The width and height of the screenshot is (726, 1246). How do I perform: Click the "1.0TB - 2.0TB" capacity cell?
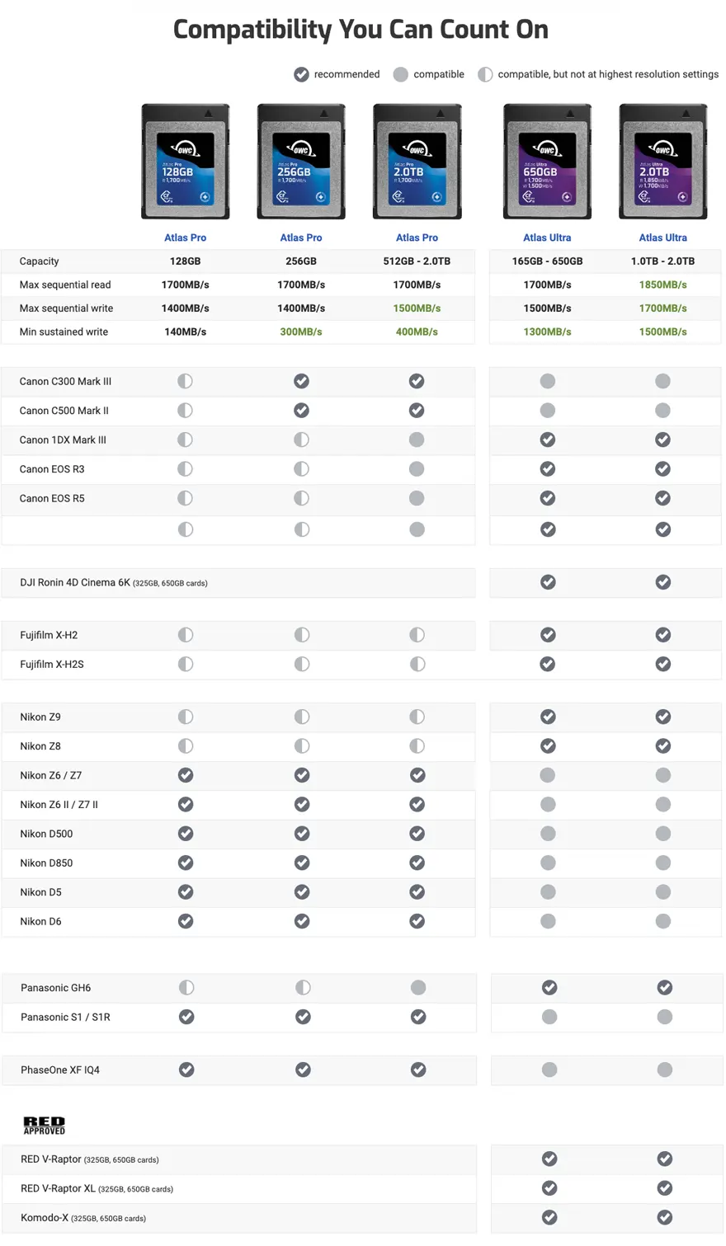(x=662, y=261)
